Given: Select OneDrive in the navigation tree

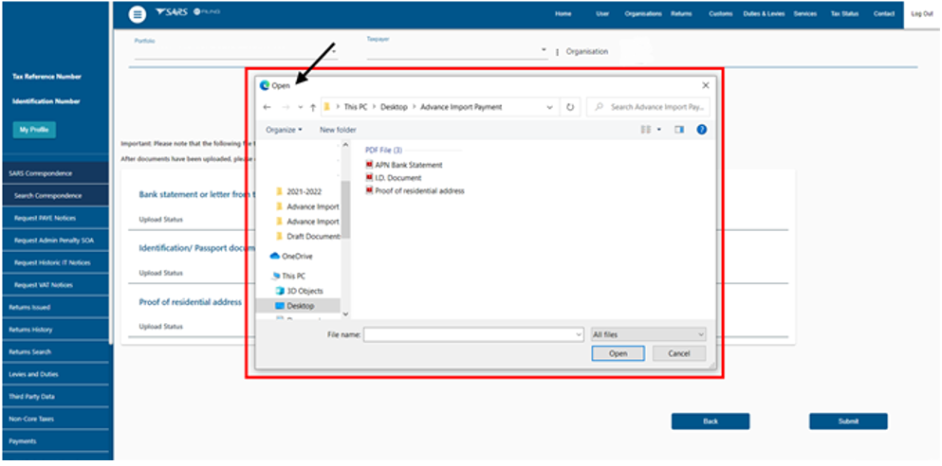Looking at the screenshot, I should point(296,256).
